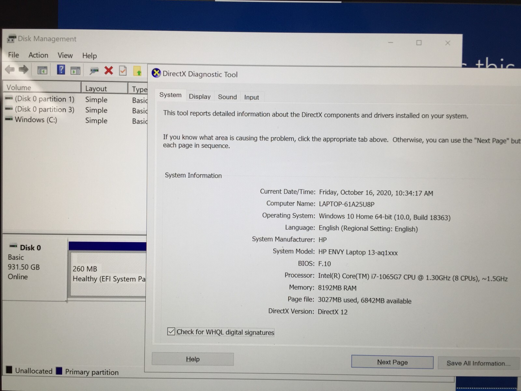This screenshot has height=391, width=521.
Task: Select the Windows (C:) volume row
Action: click(75, 120)
